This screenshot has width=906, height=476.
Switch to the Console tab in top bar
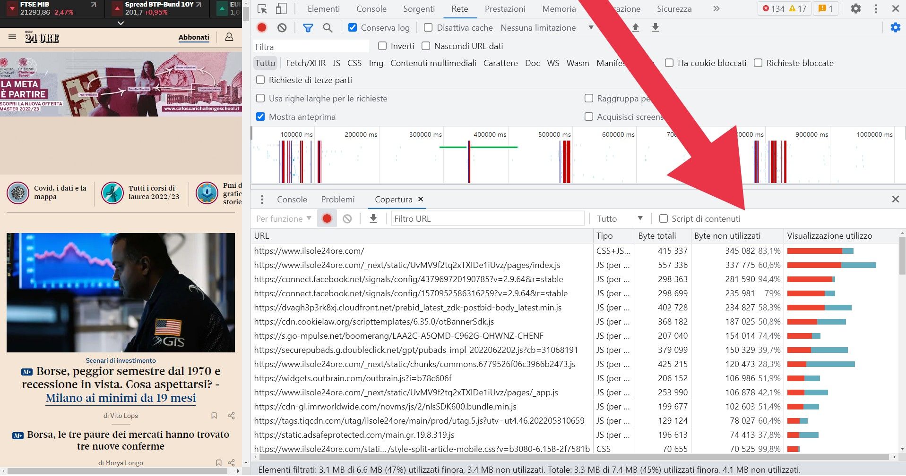pyautogui.click(x=371, y=8)
